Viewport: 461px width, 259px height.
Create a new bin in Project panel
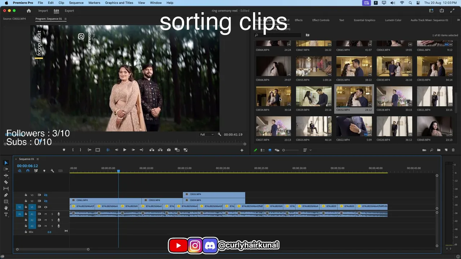click(439, 150)
